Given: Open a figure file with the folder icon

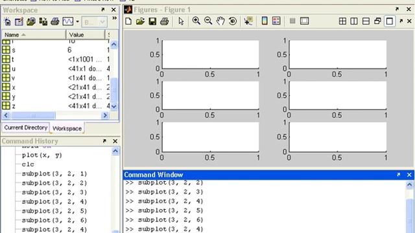Looking at the screenshot, I should [x=140, y=21].
